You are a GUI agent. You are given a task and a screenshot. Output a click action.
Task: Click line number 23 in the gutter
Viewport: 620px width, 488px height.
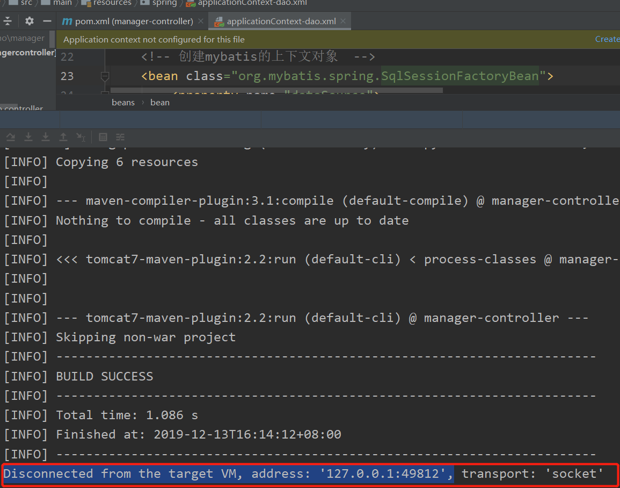pyautogui.click(x=67, y=76)
